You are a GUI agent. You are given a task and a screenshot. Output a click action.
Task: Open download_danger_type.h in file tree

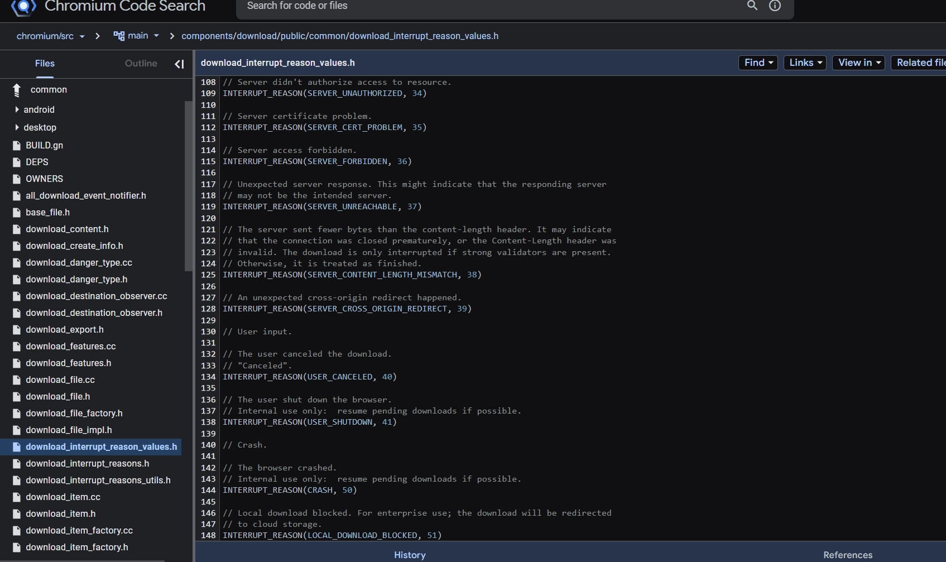pos(76,280)
